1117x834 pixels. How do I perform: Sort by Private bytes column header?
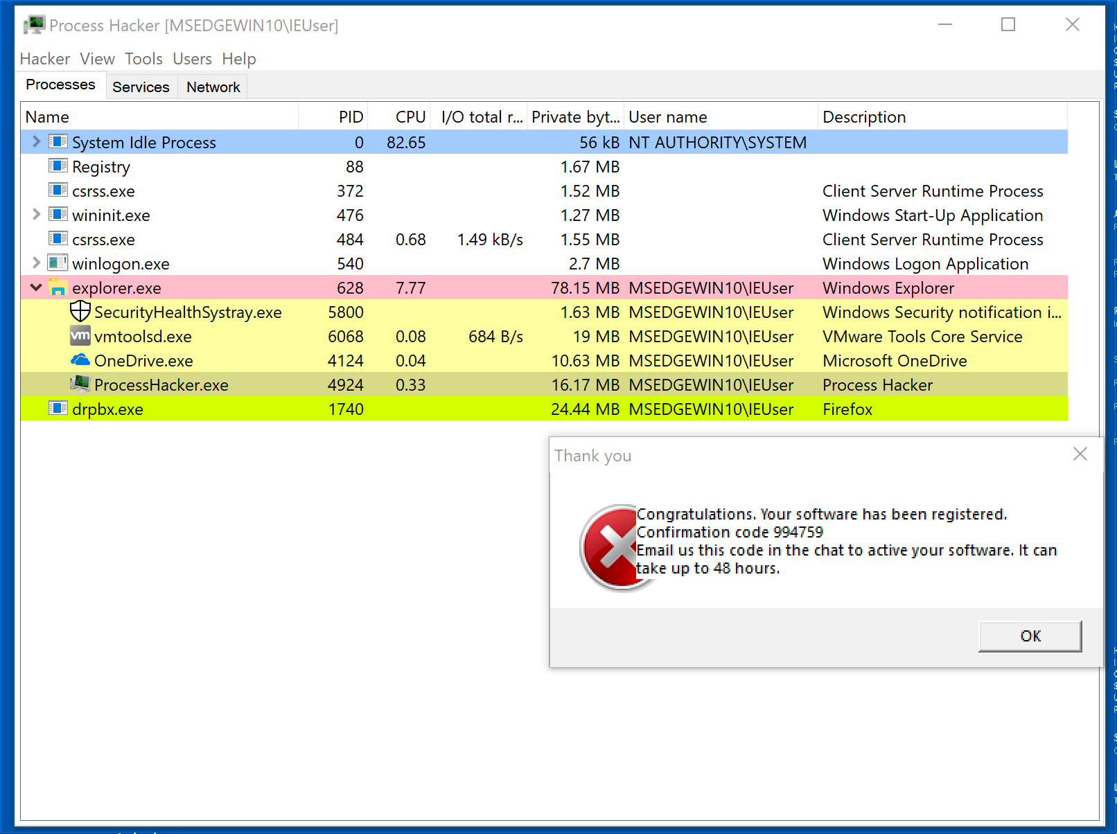pyautogui.click(x=576, y=117)
